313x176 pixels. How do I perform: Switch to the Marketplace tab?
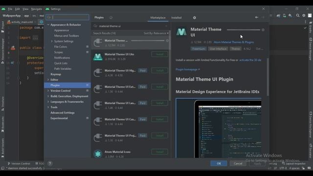(x=157, y=18)
